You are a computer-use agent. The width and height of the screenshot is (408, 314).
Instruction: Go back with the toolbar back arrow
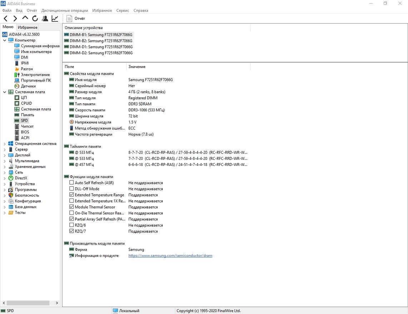pos(5,19)
